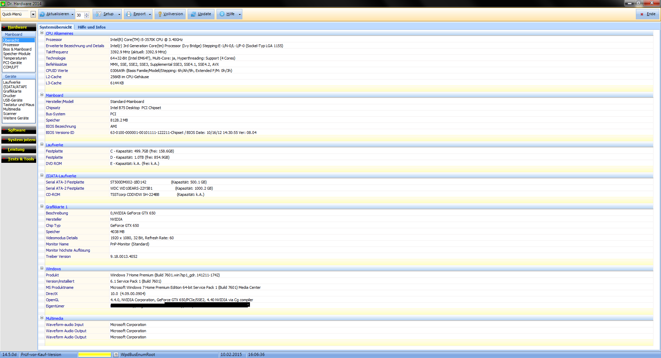Click the Geräte group header in sidebar

click(x=19, y=76)
